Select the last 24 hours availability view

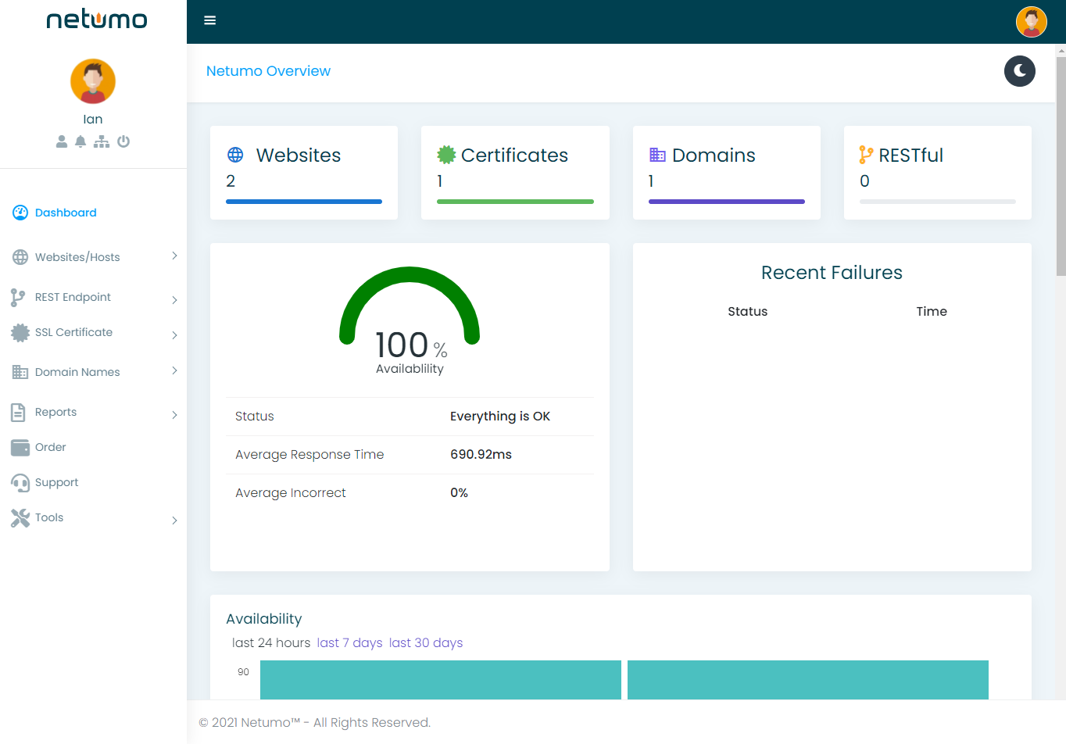271,642
